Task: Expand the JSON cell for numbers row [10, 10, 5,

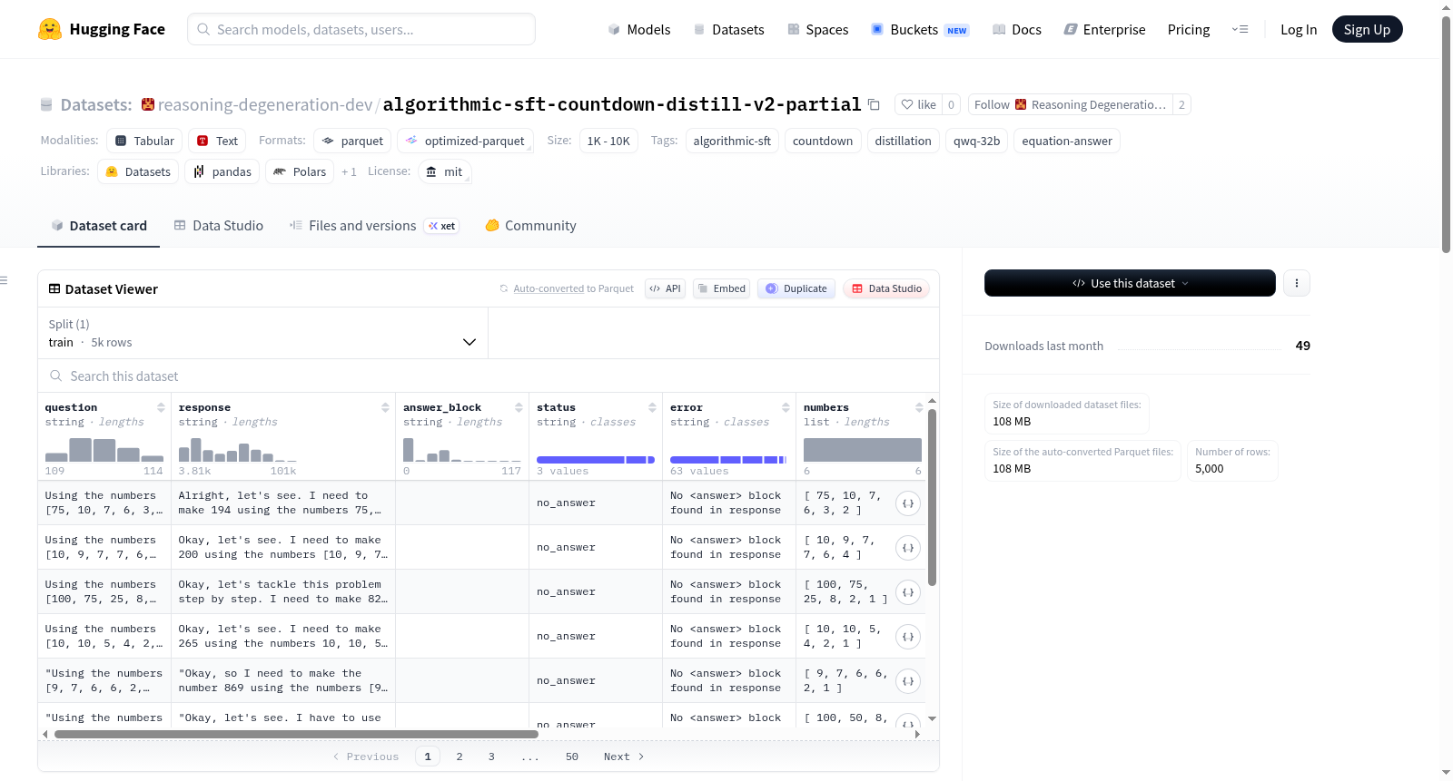Action: coord(908,637)
